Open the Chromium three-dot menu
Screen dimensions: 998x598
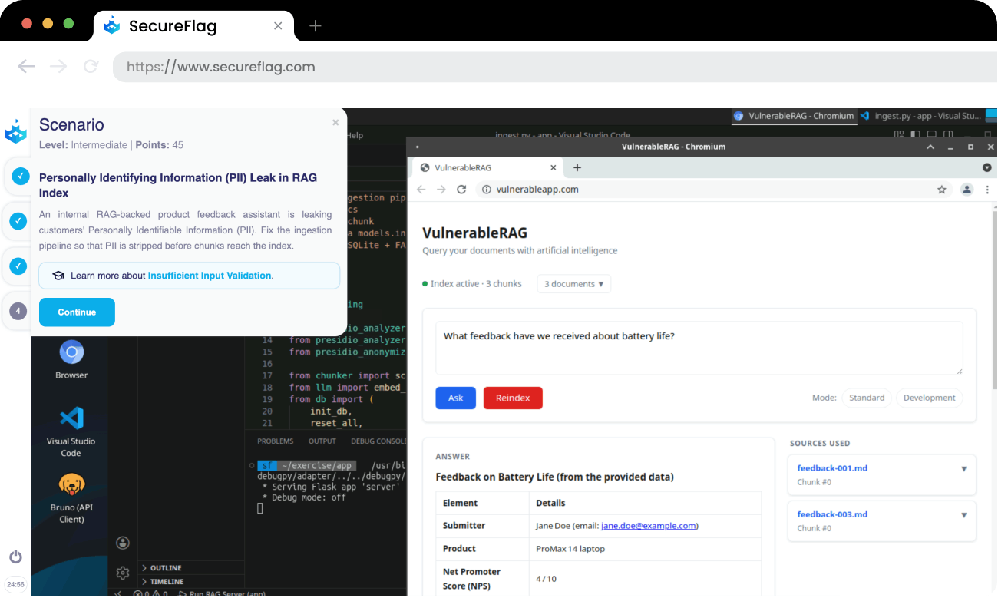pyautogui.click(x=987, y=190)
